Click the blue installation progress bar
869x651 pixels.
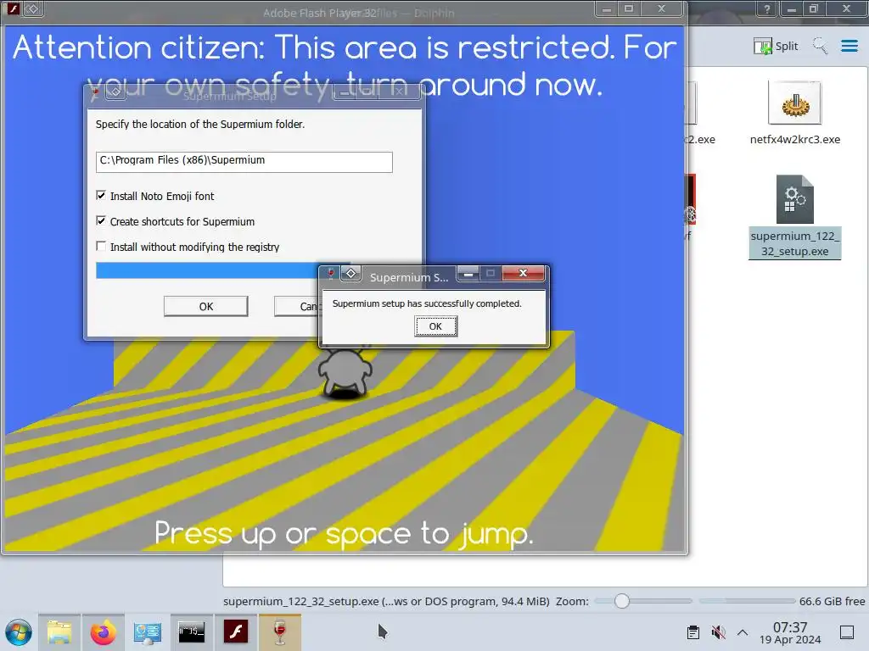pos(207,270)
